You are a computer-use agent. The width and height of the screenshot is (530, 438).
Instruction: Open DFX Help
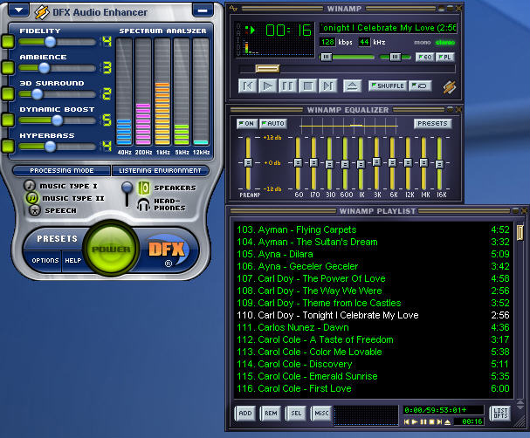(x=73, y=260)
